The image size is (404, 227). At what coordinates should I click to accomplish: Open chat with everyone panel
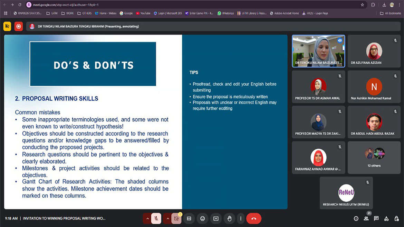[376, 218]
